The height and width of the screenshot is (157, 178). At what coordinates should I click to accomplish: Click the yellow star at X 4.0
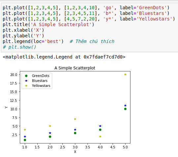click(x=100, y=137)
